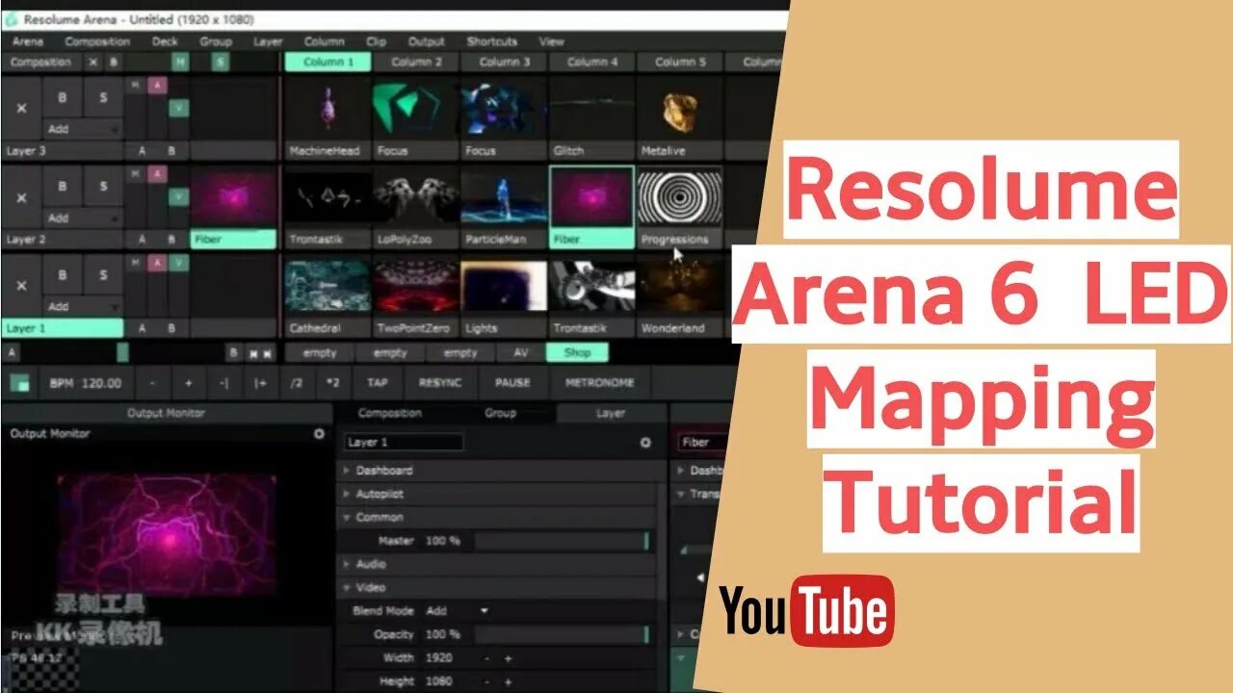1233x693 pixels.
Task: Increase Height with plus stepper
Action: (x=508, y=681)
